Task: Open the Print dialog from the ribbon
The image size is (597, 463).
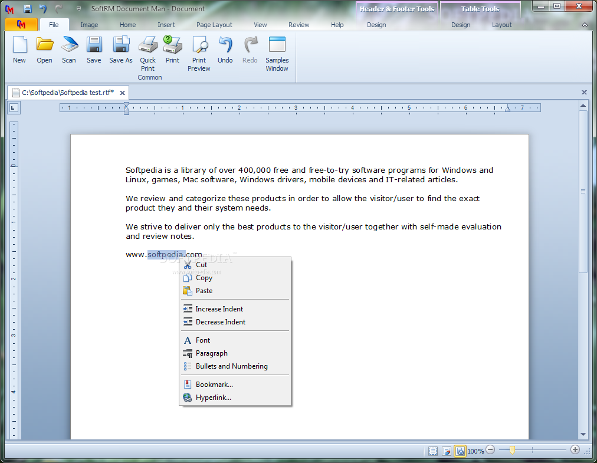Action: (172, 50)
